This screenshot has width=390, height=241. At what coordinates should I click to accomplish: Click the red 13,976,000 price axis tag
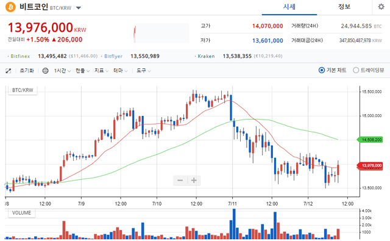(370, 165)
